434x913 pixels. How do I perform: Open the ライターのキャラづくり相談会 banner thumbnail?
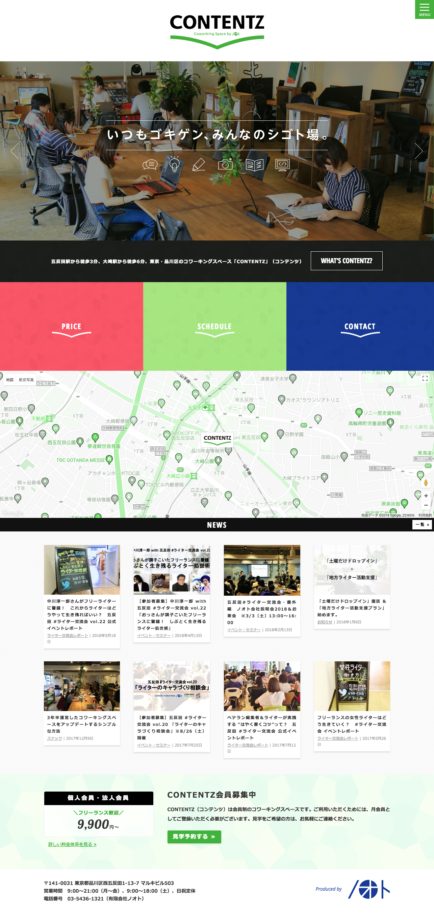[172, 686]
